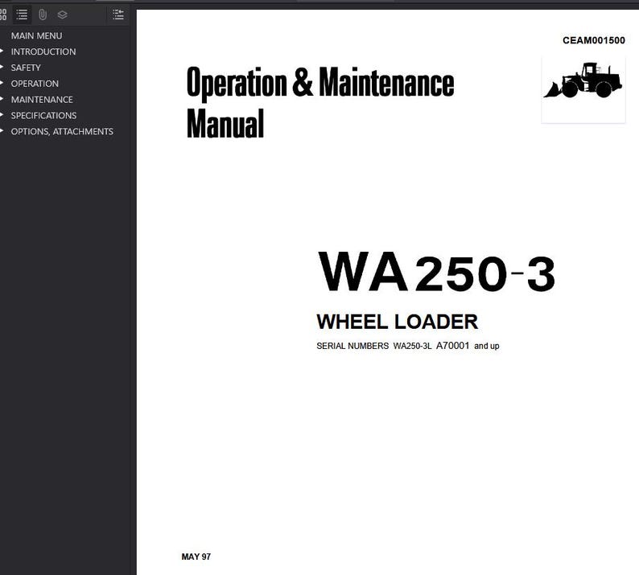Jump to the SAFETY section bookmark

pyautogui.click(x=26, y=68)
